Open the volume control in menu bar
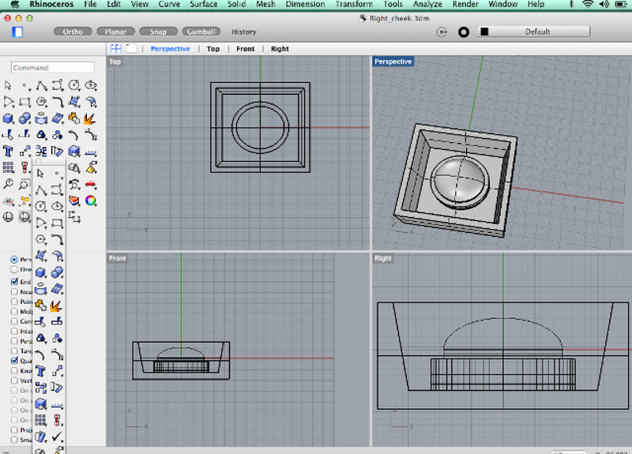Screen dimensions: 632x454 point(604,5)
